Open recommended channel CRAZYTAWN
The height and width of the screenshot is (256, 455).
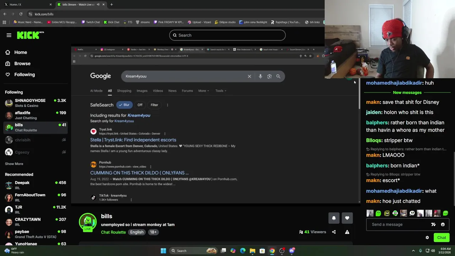pos(36,222)
